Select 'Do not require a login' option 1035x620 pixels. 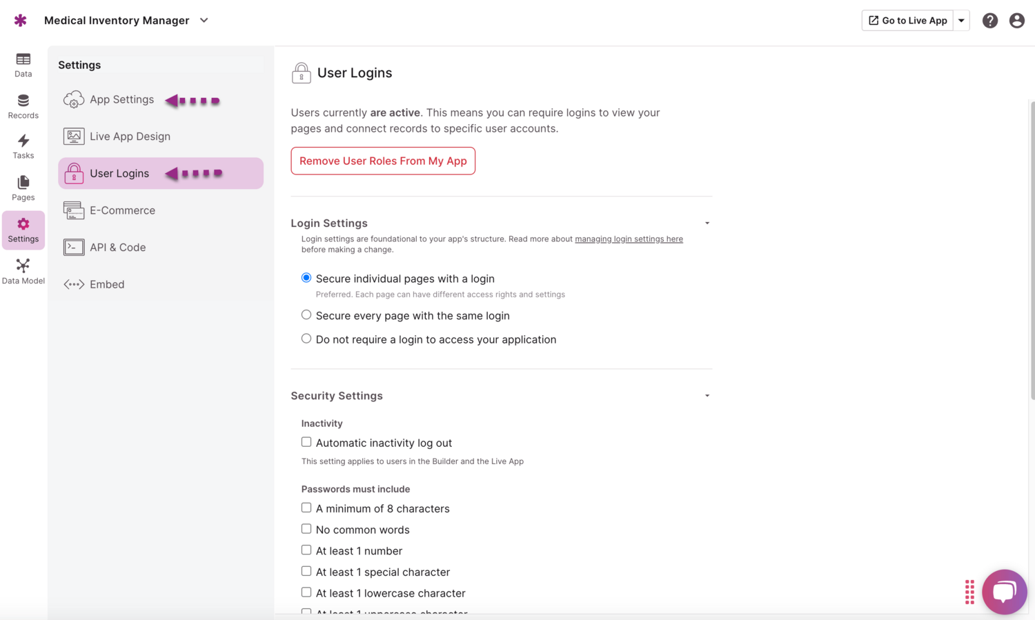point(306,339)
